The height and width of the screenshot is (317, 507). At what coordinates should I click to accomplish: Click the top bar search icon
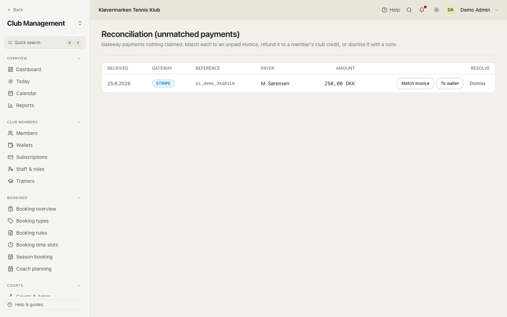pos(409,10)
